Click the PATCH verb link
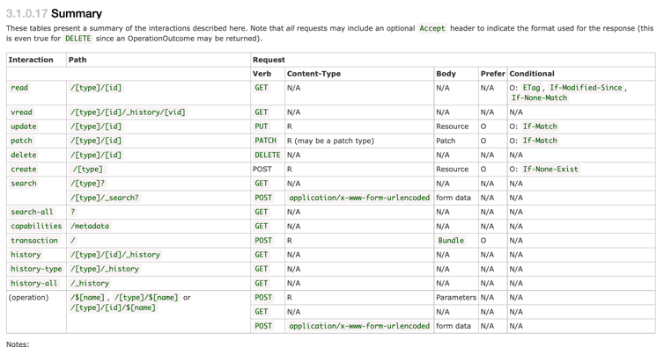Viewport: 664px width, 347px height. click(x=266, y=141)
